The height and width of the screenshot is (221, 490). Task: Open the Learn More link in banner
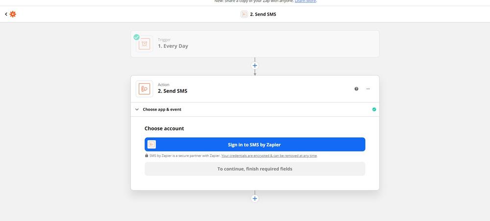tap(305, 1)
